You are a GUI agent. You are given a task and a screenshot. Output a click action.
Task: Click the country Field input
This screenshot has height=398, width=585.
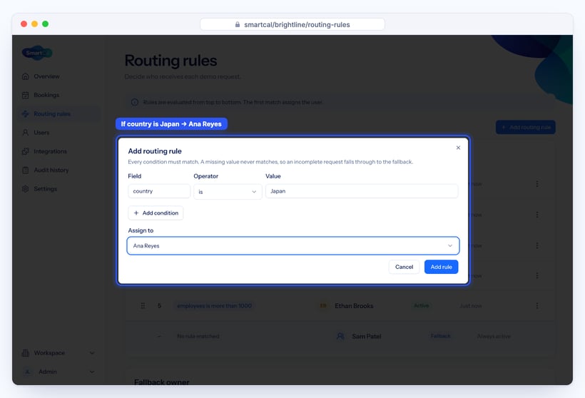[x=159, y=191]
